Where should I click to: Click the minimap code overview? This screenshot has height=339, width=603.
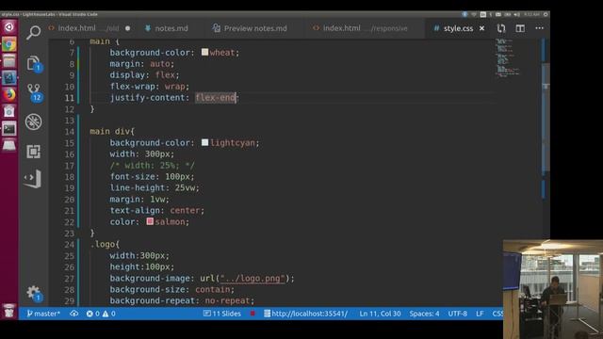coord(507,57)
